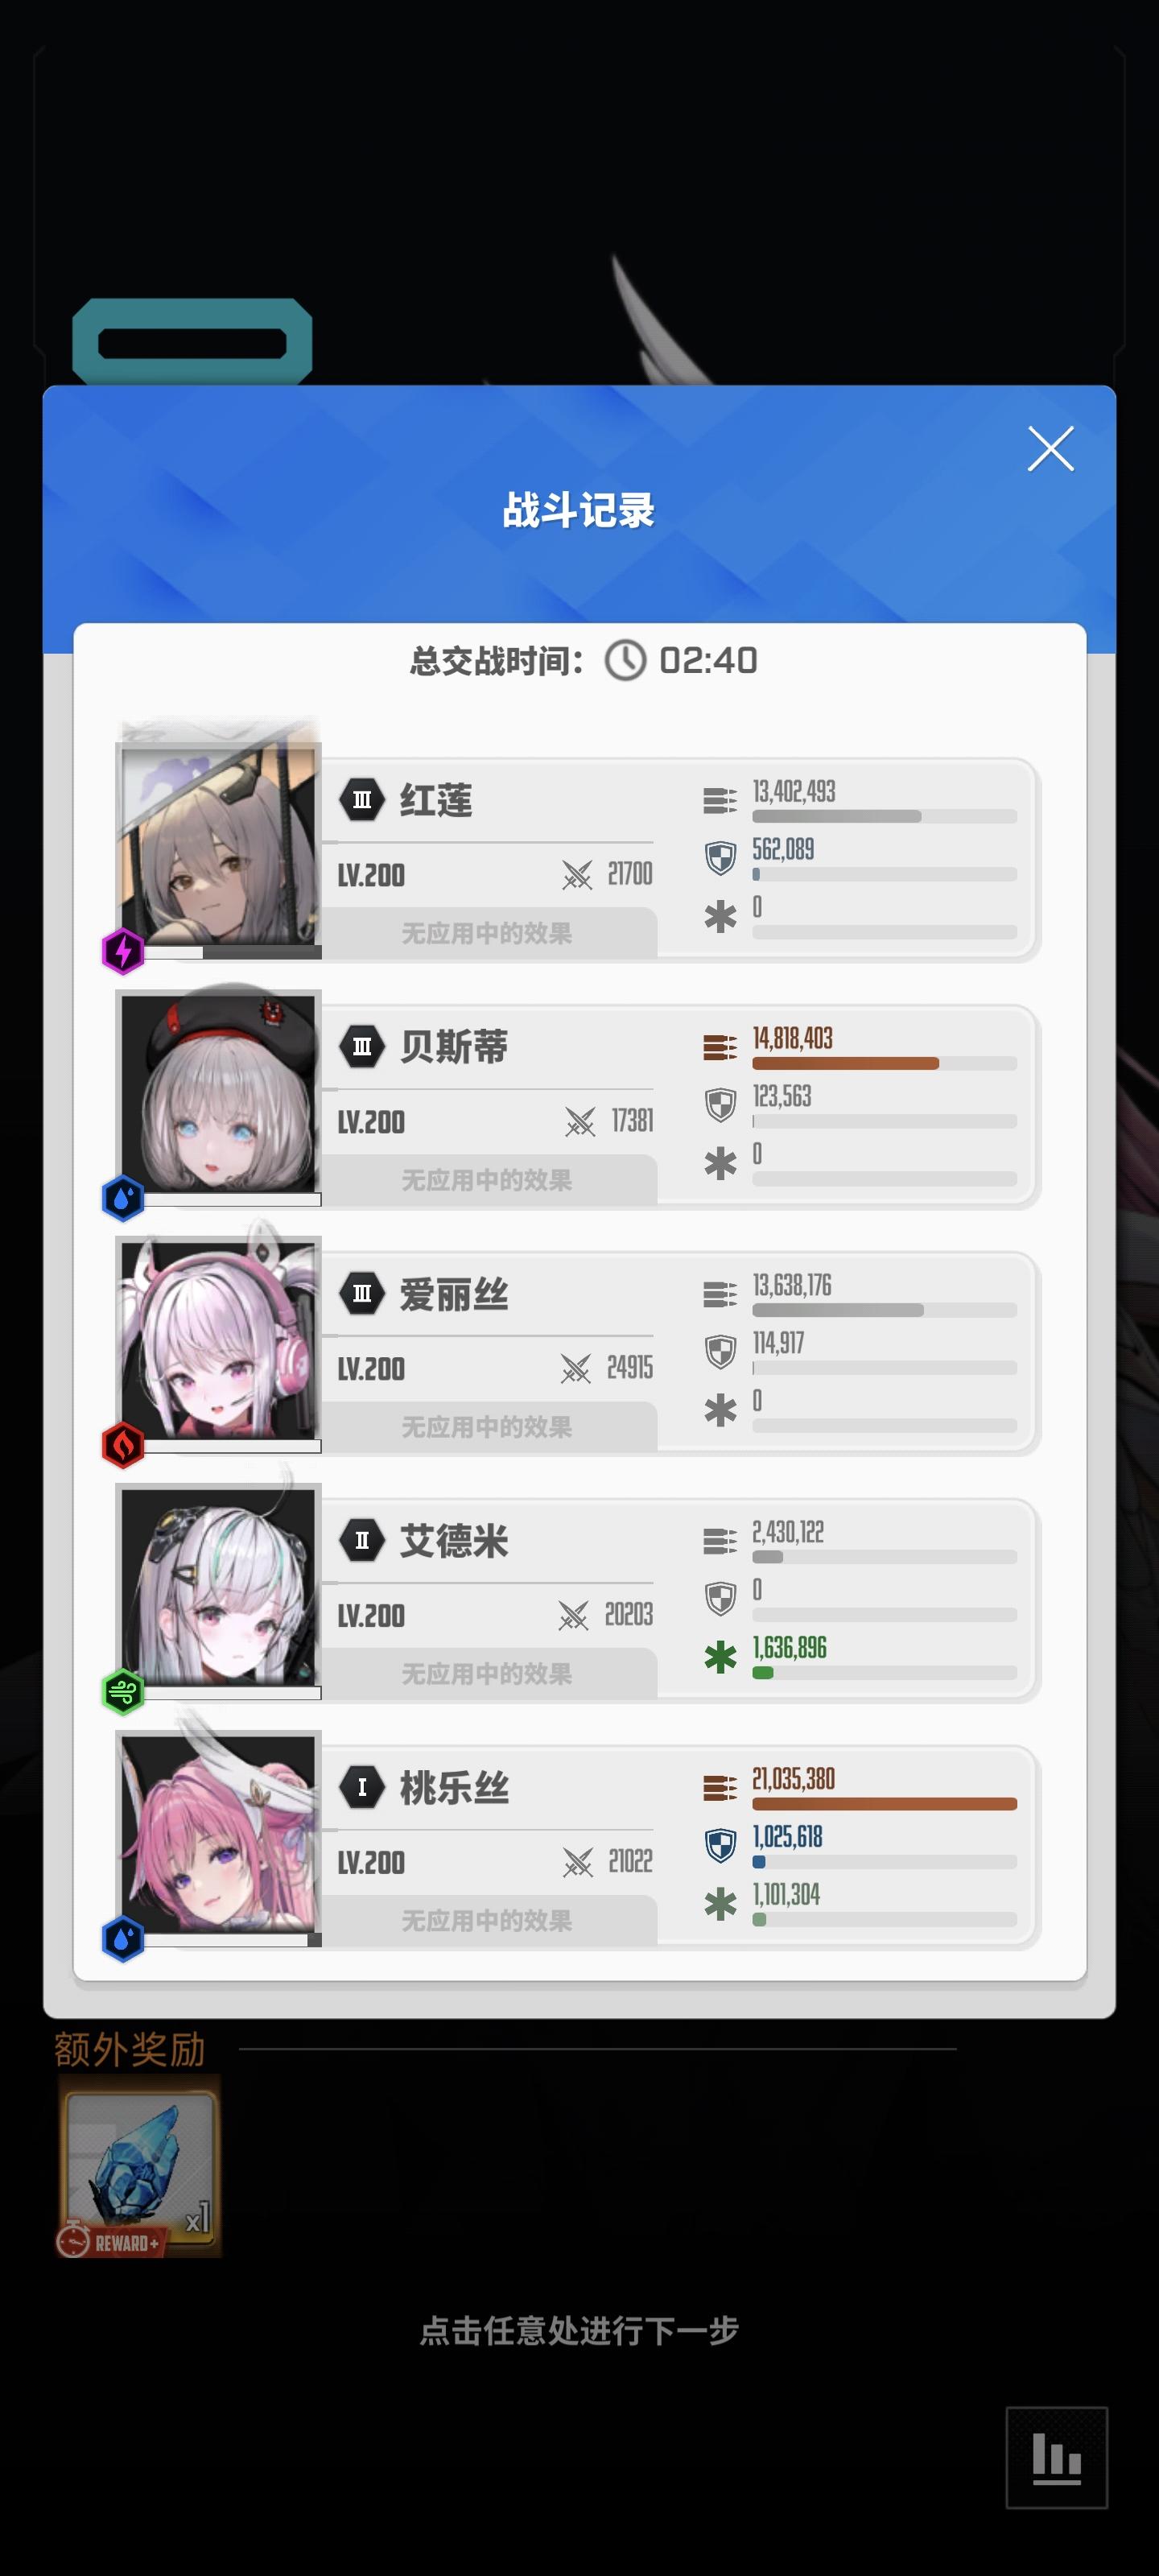This screenshot has height=2576, width=1159.
Task: Tap 点击任意处进行下一步 to continue
Action: (579, 2330)
